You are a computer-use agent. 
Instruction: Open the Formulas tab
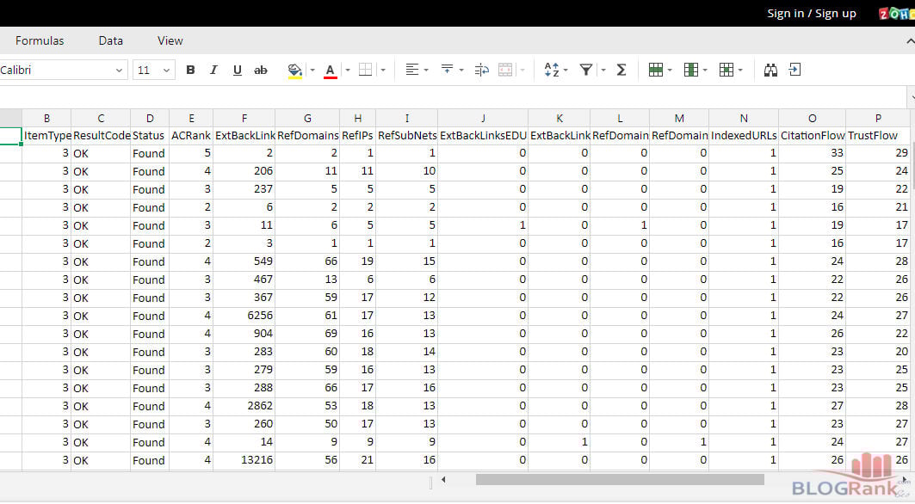pos(40,40)
